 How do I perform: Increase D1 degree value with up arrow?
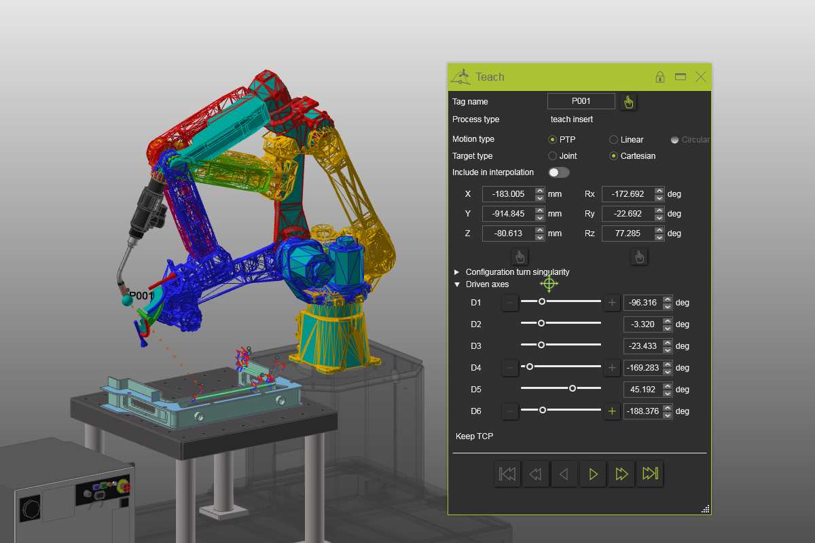pyautogui.click(x=668, y=299)
